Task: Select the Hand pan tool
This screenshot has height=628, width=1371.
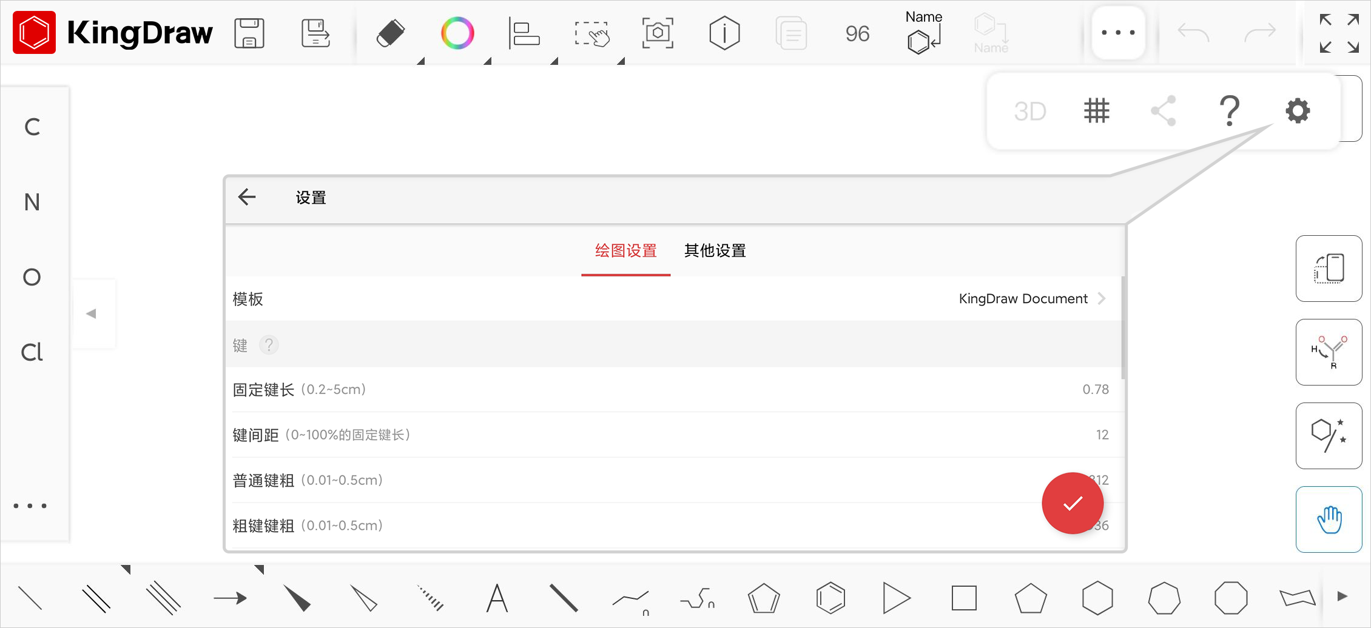Action: [1329, 519]
